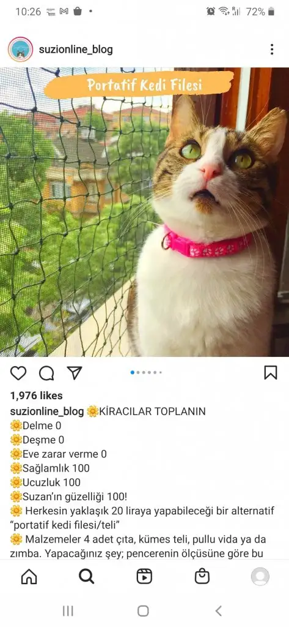The height and width of the screenshot is (627, 289).
Task: Open comments via speech bubble icon
Action: pyautogui.click(x=46, y=373)
